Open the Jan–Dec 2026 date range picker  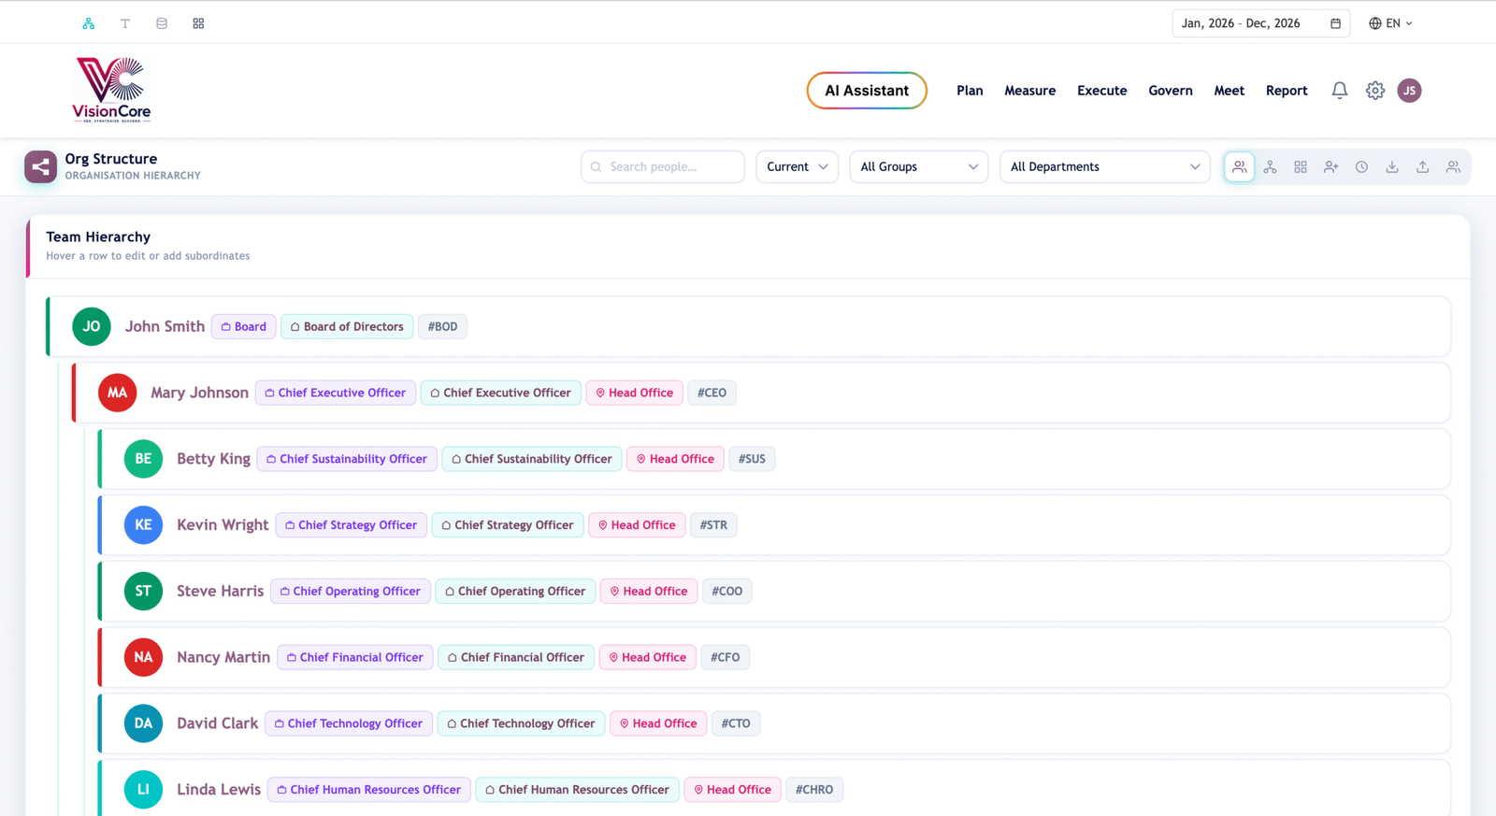pos(1261,23)
